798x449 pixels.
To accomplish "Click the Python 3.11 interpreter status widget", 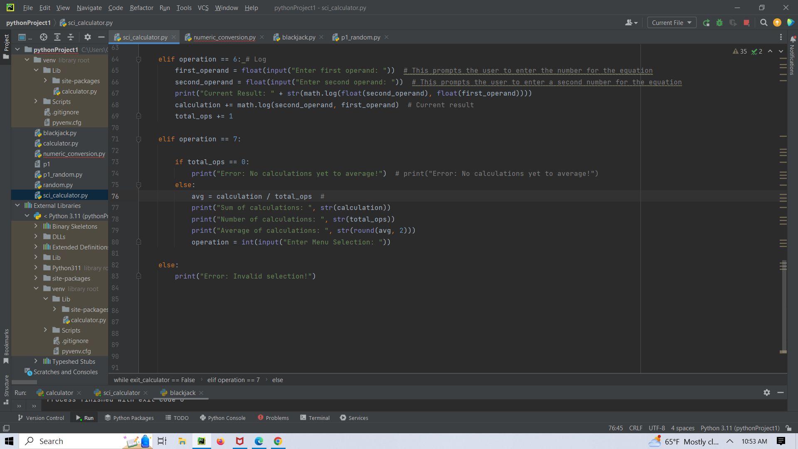I will click(740, 428).
